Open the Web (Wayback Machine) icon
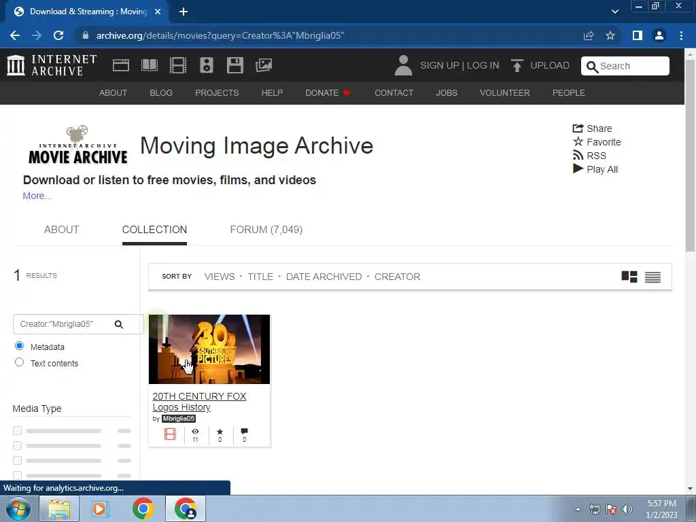696x522 pixels. 121,65
